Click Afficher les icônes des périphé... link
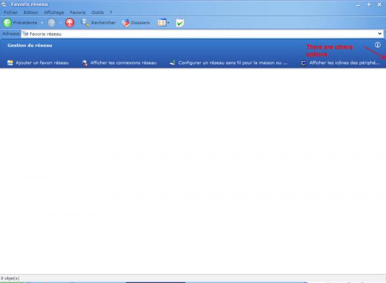 pyautogui.click(x=344, y=63)
